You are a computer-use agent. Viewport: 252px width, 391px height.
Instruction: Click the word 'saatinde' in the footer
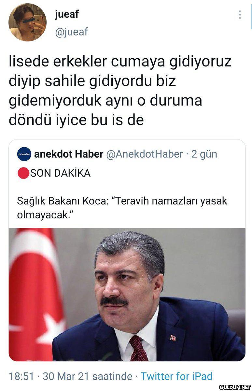pos(112,376)
